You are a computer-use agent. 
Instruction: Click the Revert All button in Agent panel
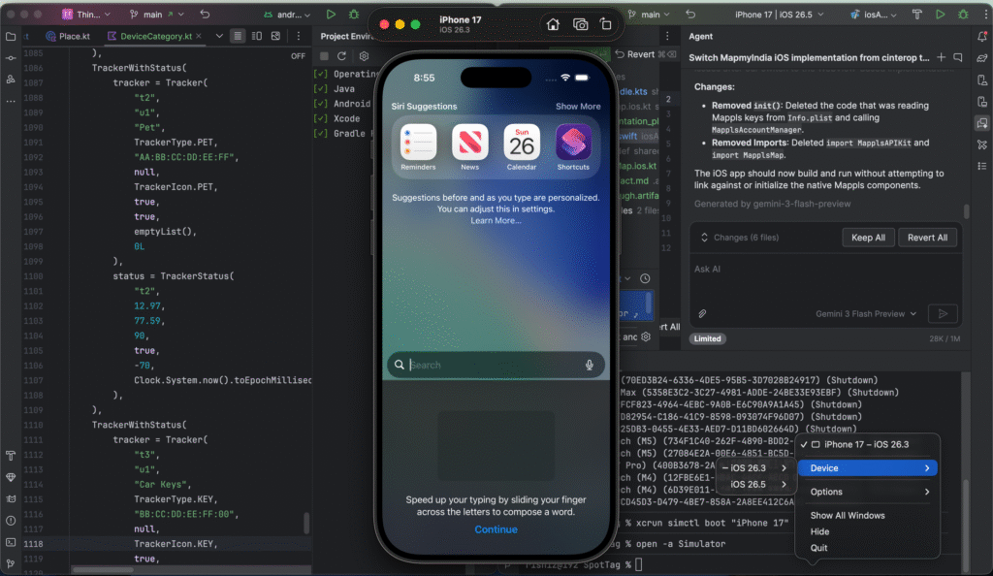[927, 238]
